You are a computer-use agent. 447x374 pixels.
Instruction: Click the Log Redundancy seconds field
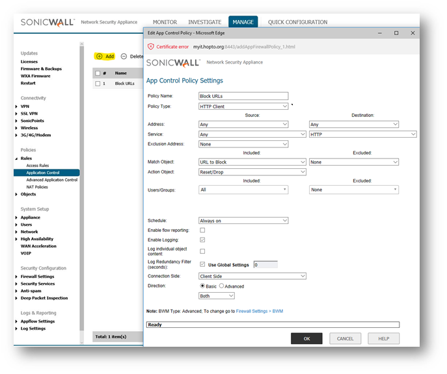tap(265, 265)
